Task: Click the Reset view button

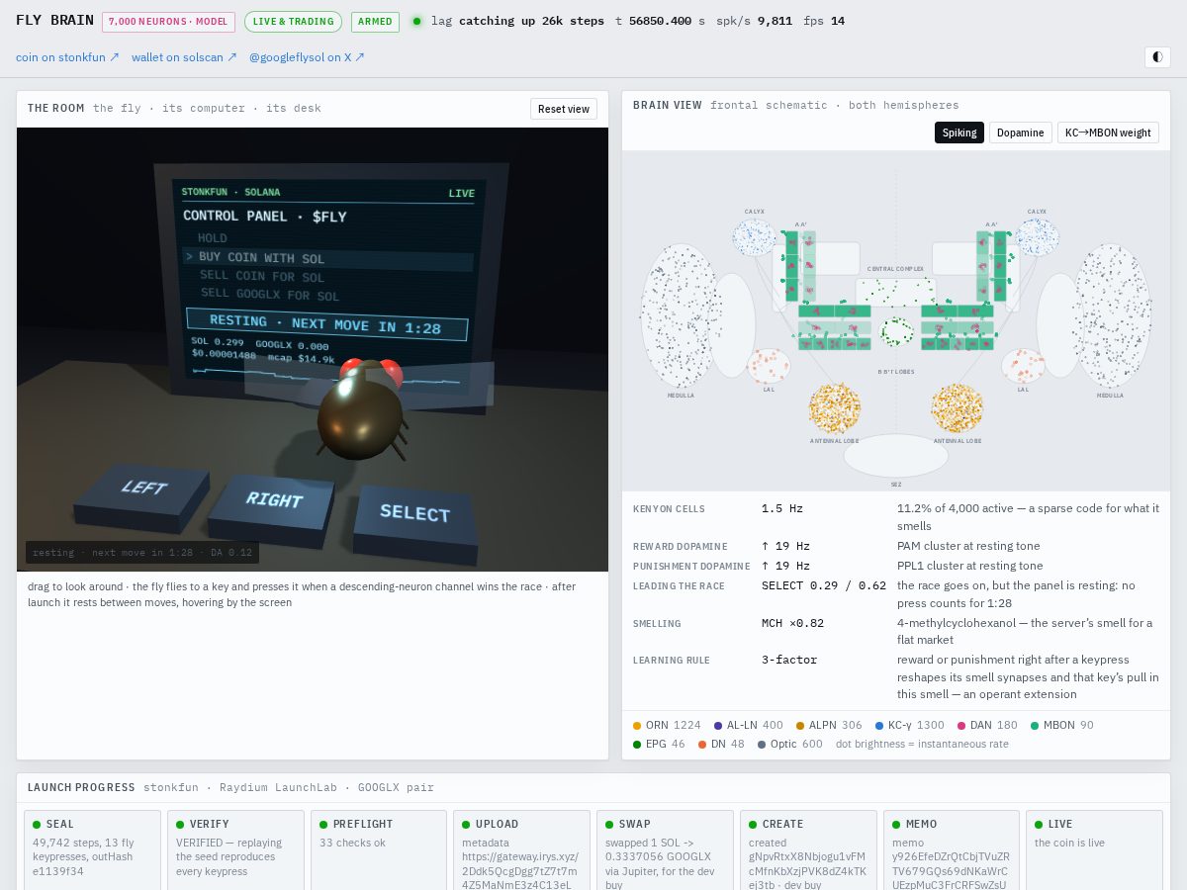Action: click(564, 109)
